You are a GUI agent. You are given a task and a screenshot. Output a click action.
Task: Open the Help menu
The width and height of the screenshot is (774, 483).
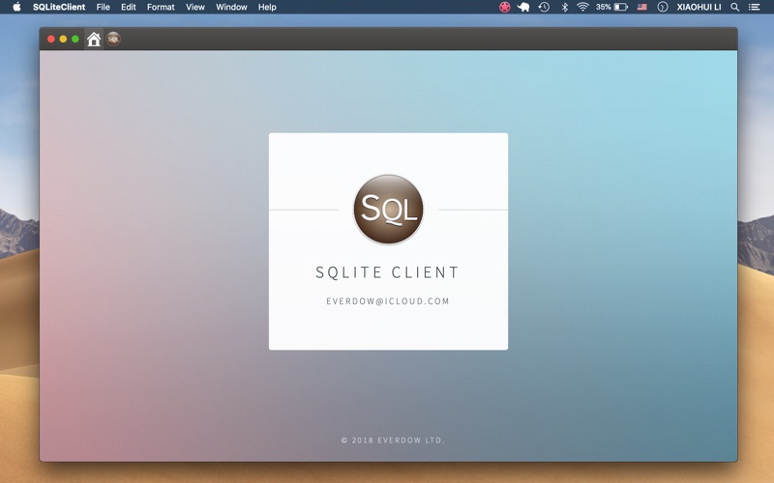tap(267, 7)
